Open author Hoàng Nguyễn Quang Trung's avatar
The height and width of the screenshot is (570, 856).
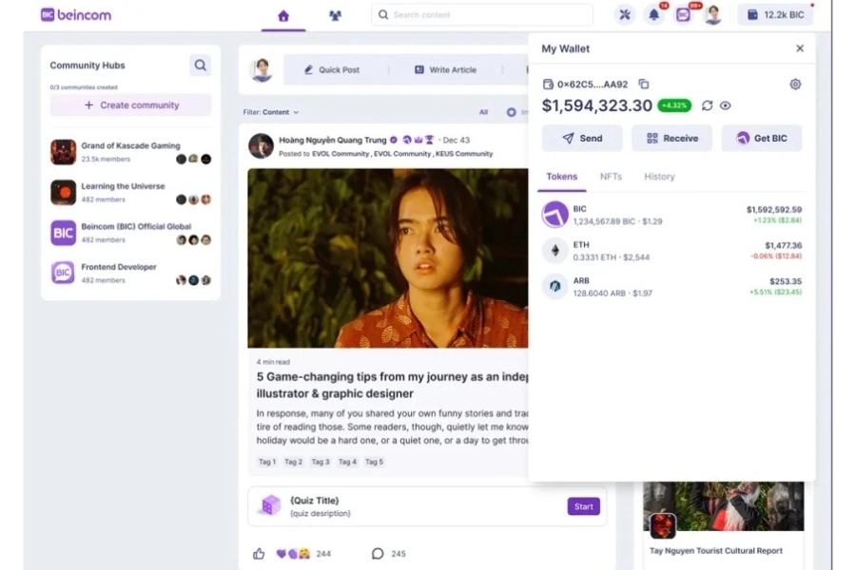tap(261, 146)
